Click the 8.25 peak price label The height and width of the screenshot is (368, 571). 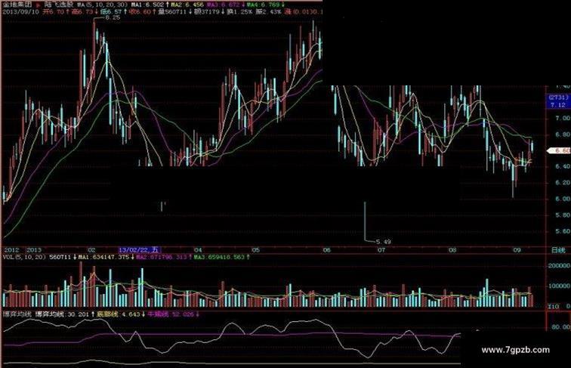click(x=112, y=17)
